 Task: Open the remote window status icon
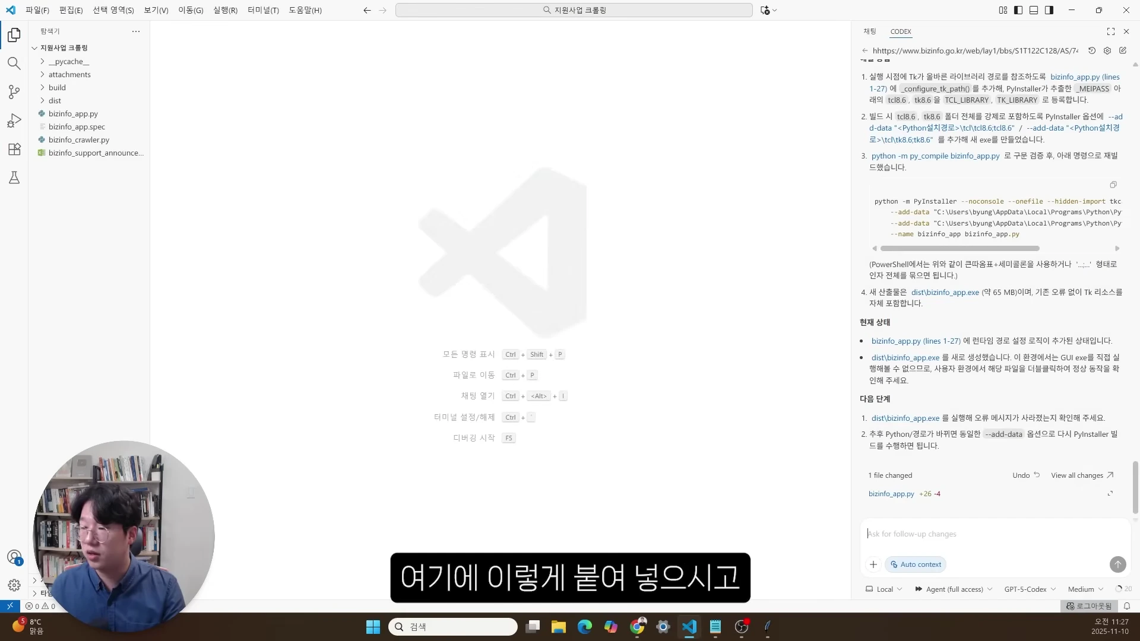pyautogui.click(x=10, y=606)
